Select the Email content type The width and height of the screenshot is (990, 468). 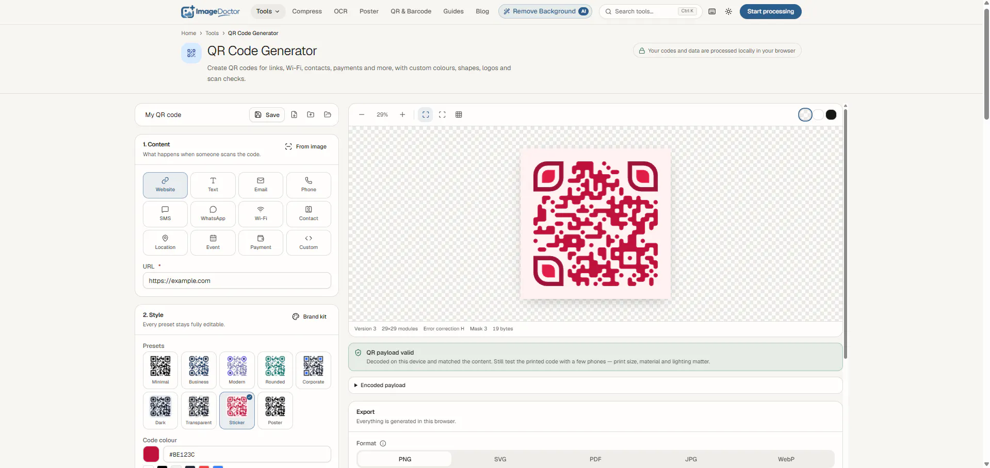click(x=261, y=185)
